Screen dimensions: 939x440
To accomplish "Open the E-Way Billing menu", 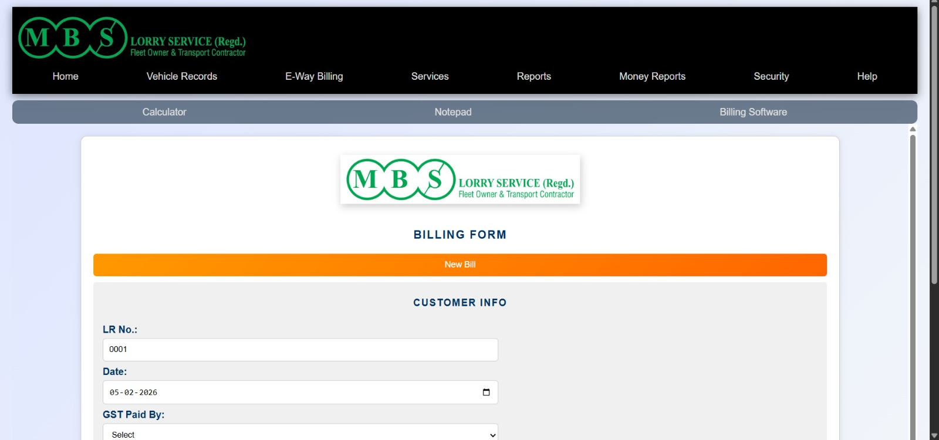I will pos(314,76).
